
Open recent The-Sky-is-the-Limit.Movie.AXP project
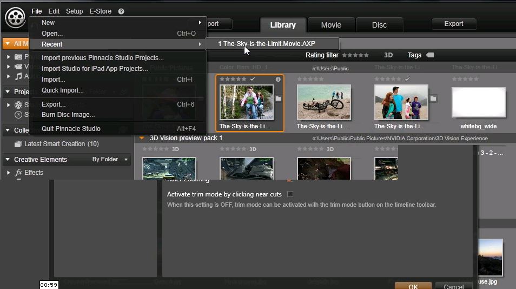[x=272, y=44]
